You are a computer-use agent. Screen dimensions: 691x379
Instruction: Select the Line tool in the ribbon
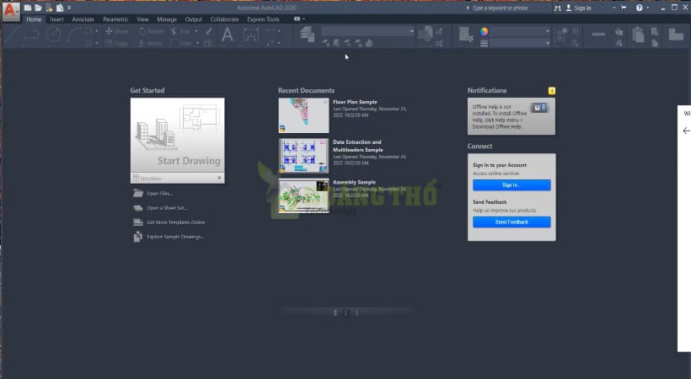tap(12, 34)
